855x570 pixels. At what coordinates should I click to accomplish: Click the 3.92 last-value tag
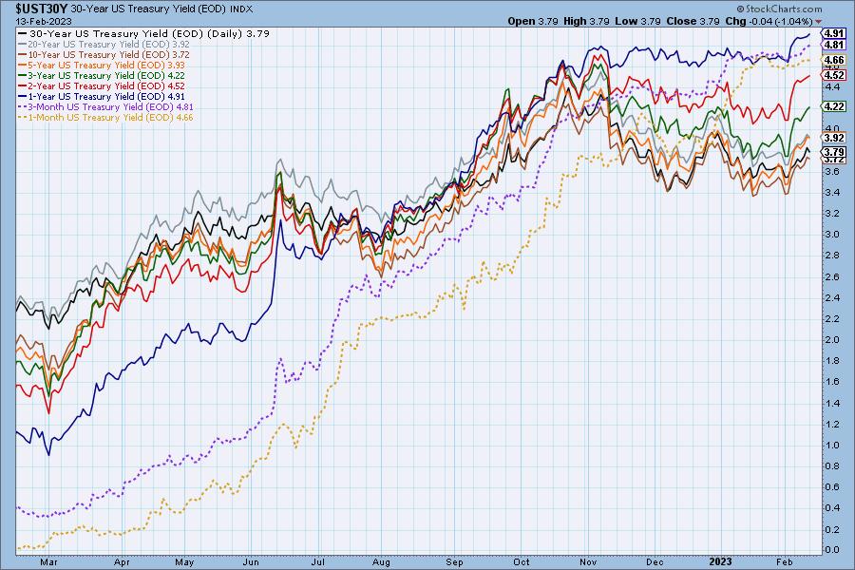coord(835,138)
